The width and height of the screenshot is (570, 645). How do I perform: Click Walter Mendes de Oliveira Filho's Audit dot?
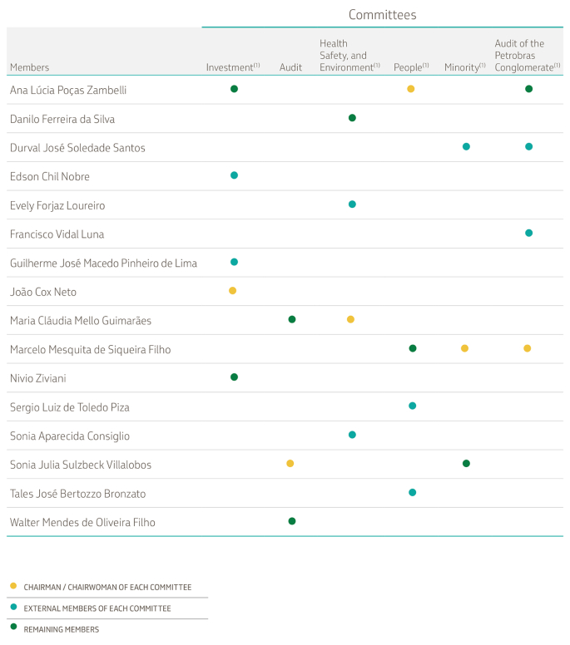tap(291, 521)
